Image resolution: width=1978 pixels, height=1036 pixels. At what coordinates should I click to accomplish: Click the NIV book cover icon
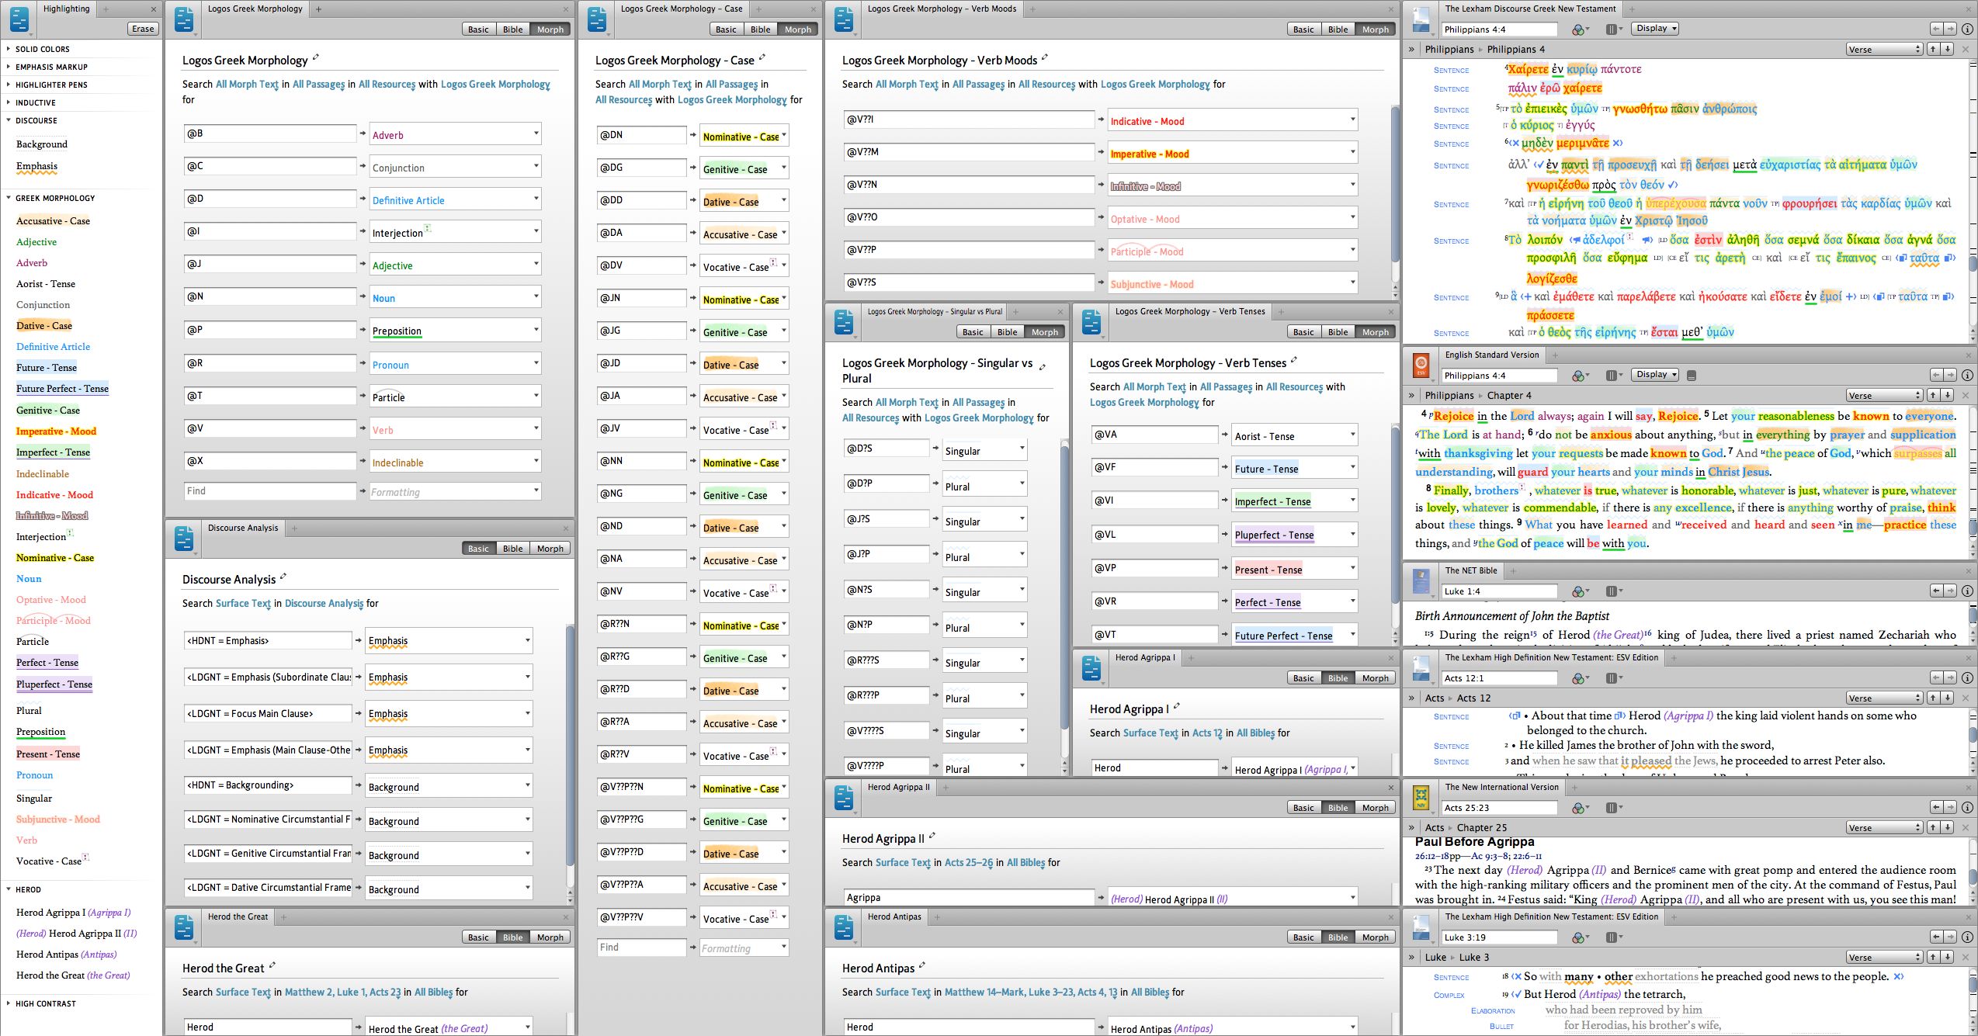point(1421,798)
